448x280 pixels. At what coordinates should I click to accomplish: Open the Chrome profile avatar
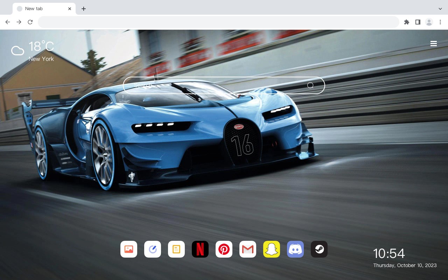(429, 22)
